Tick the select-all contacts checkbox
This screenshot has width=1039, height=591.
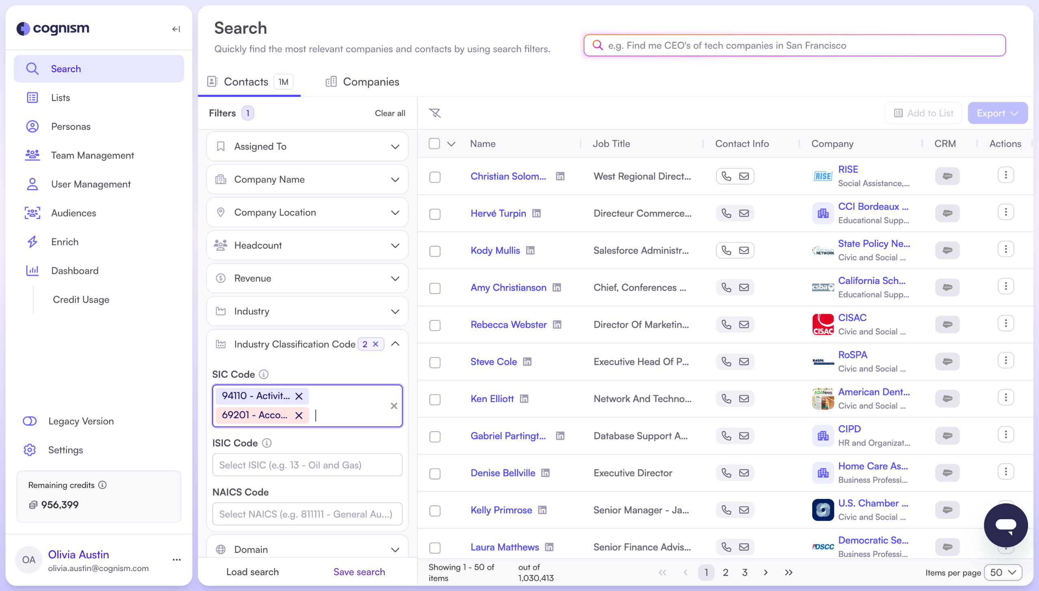point(434,144)
